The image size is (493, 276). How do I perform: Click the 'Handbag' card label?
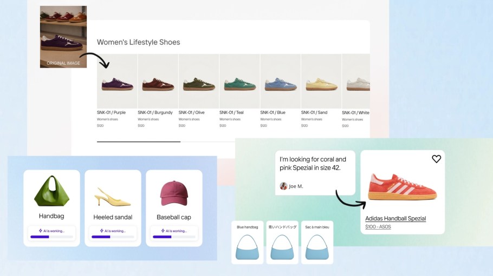[51, 216]
